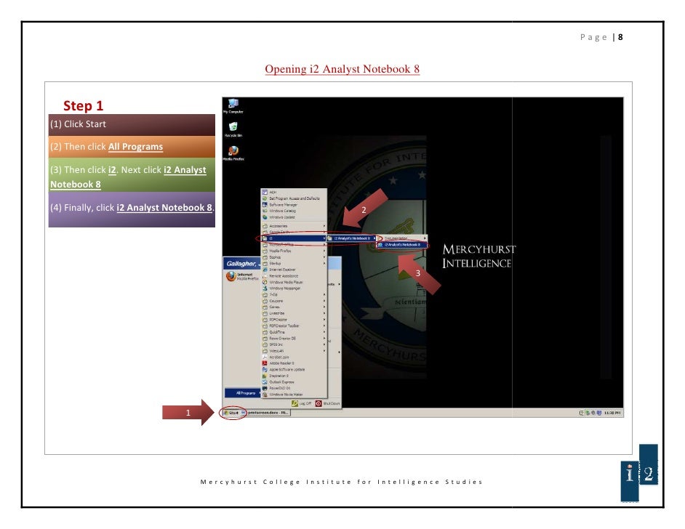Launch PowerDVD DX from programs list
Image resolution: width=685 pixels, height=529 pixels.
(294, 388)
